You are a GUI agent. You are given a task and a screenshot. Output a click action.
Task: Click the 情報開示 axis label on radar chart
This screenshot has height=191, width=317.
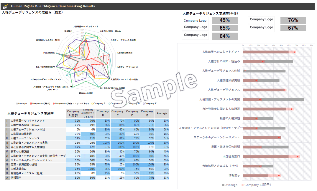click(x=68, y=31)
